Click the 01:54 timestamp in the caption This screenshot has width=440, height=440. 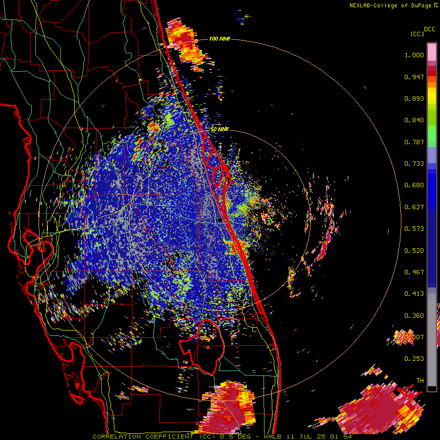point(341,437)
